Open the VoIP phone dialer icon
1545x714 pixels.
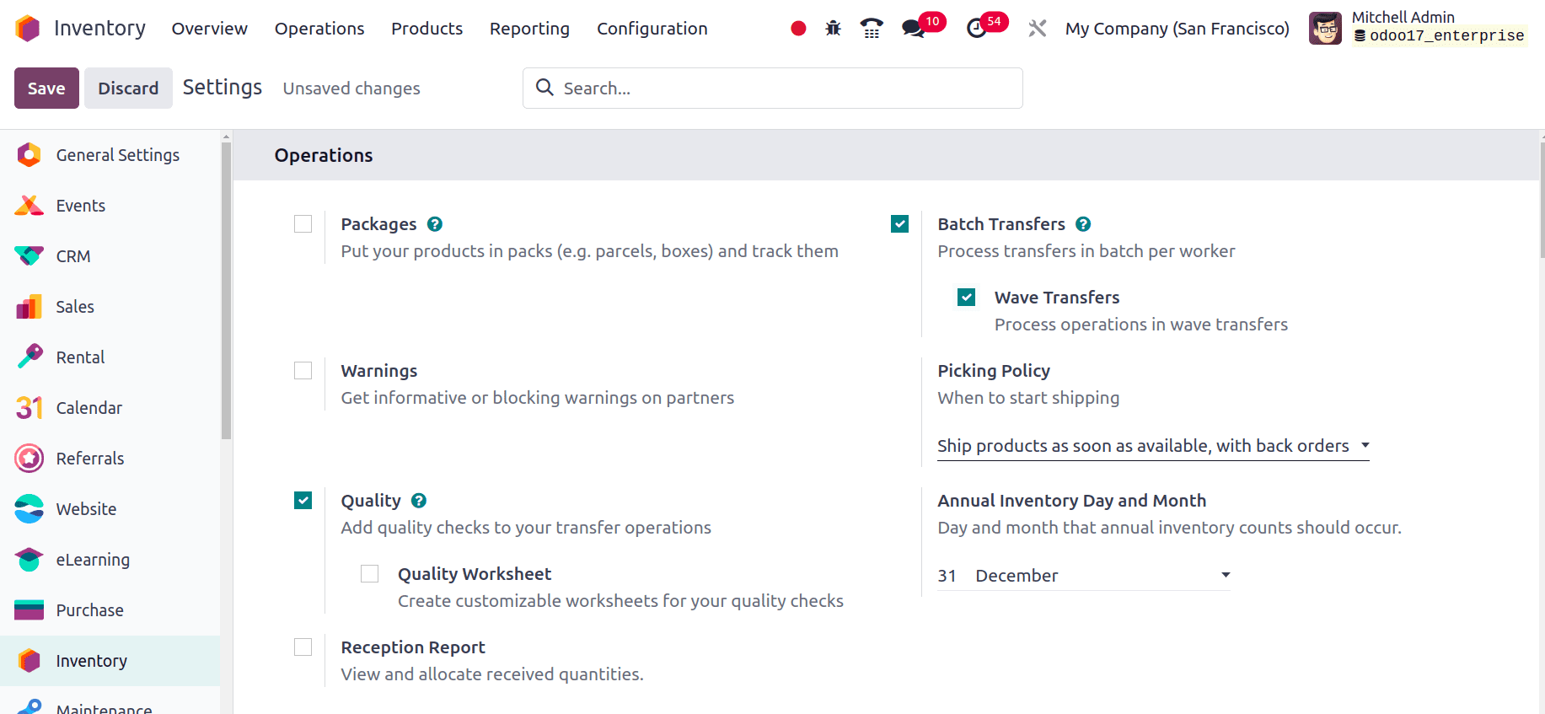[872, 29]
